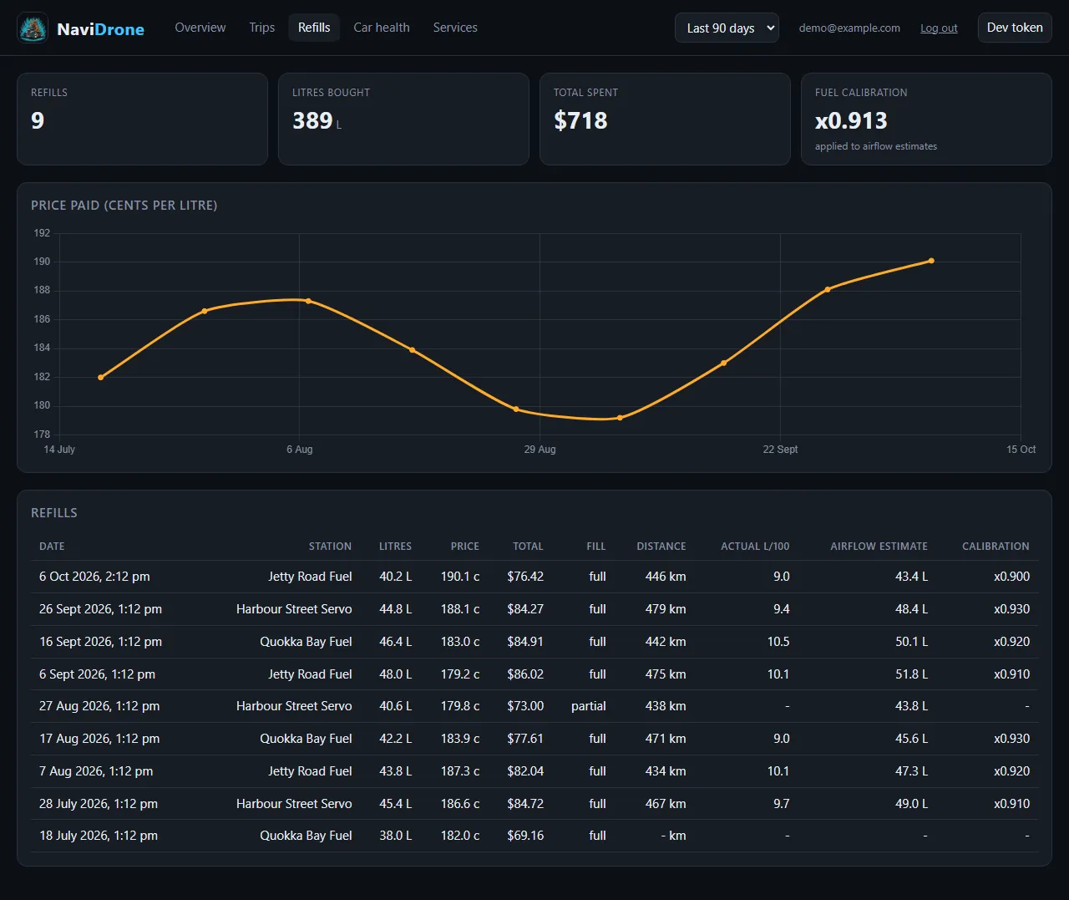Select the 6 Oct 2026, 2:12 pm row date
This screenshot has height=900, width=1069.
(x=94, y=577)
